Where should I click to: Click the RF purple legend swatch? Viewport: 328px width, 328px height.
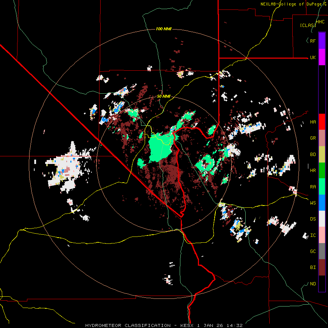click(x=322, y=40)
